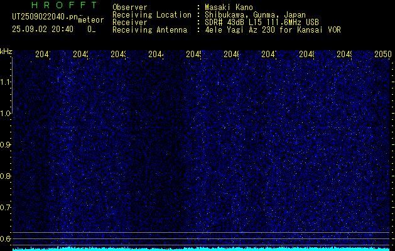Select SDR# 43dB L15 111.6MHz USB text
The image size is (395, 251).
coord(262,23)
